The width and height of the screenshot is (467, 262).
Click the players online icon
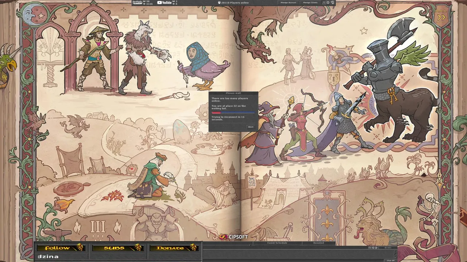point(219,3)
